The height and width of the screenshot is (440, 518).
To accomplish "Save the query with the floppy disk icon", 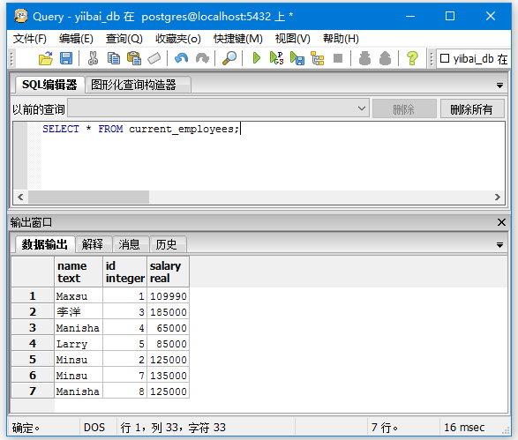I will [66, 58].
